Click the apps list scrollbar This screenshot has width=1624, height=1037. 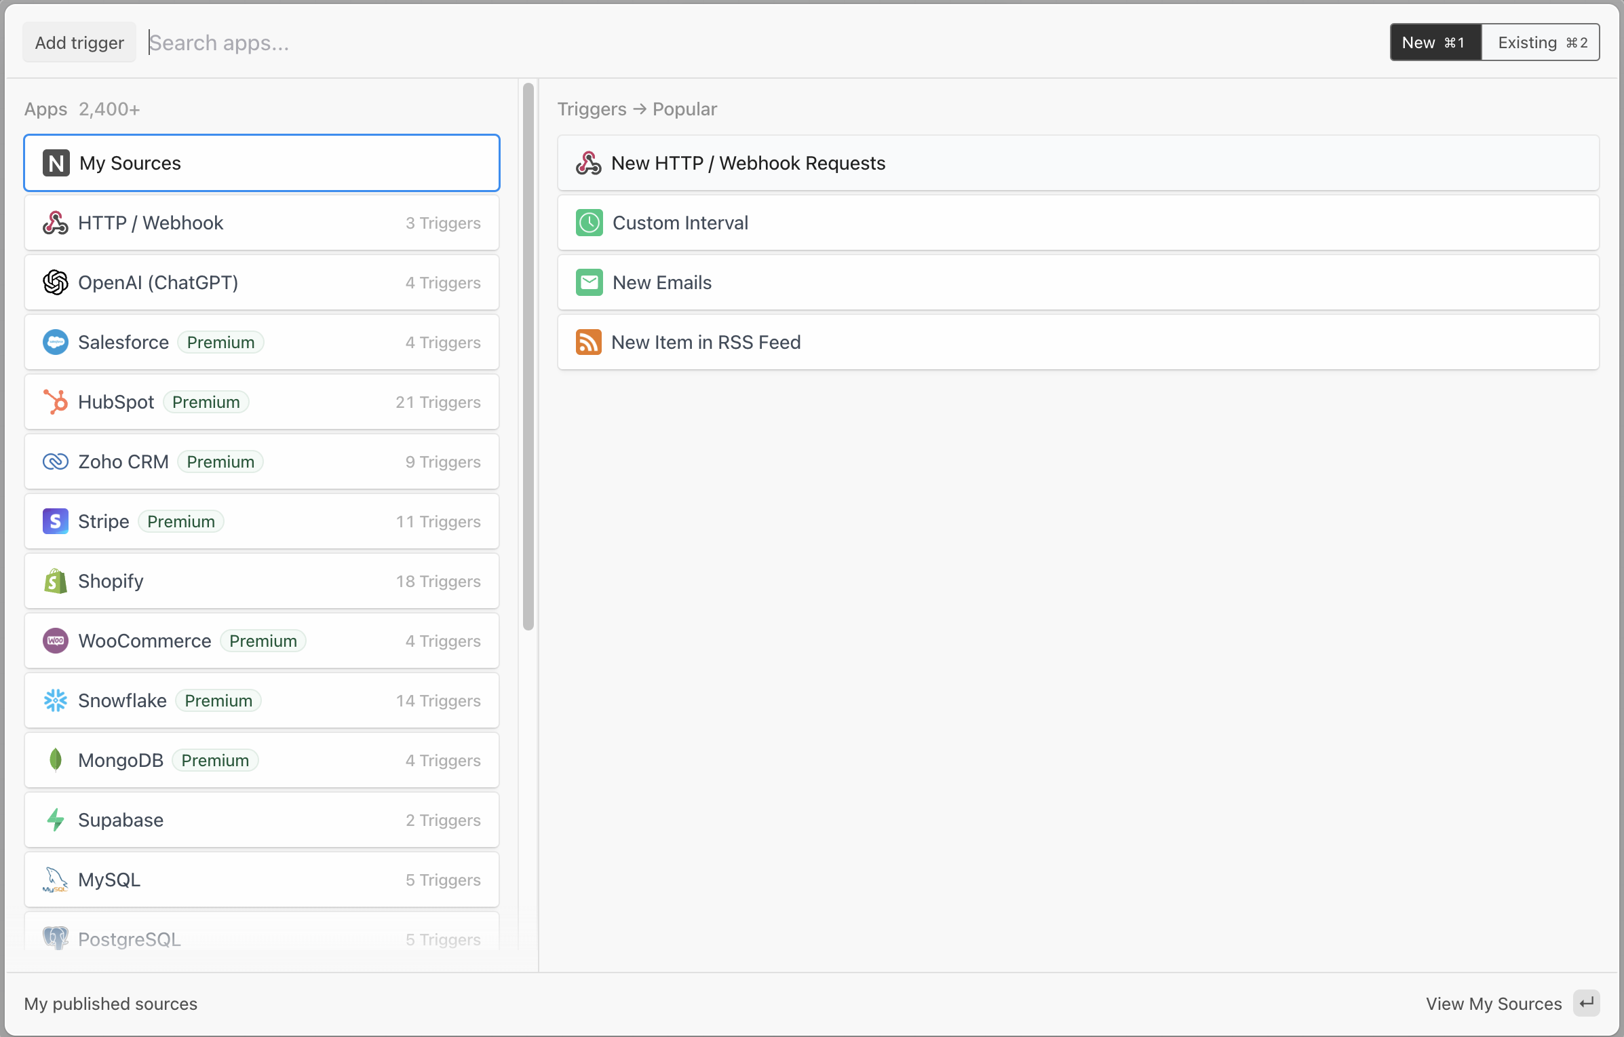tap(528, 356)
